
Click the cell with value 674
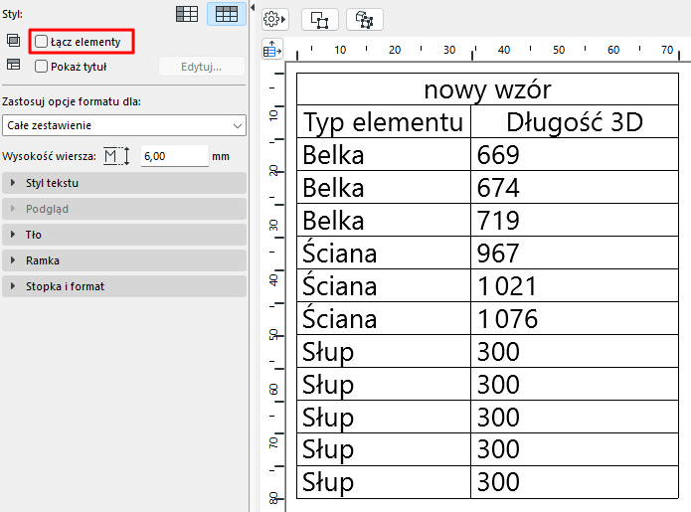[575, 187]
